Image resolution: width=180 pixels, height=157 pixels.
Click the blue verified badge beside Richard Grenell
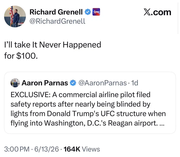(88, 12)
